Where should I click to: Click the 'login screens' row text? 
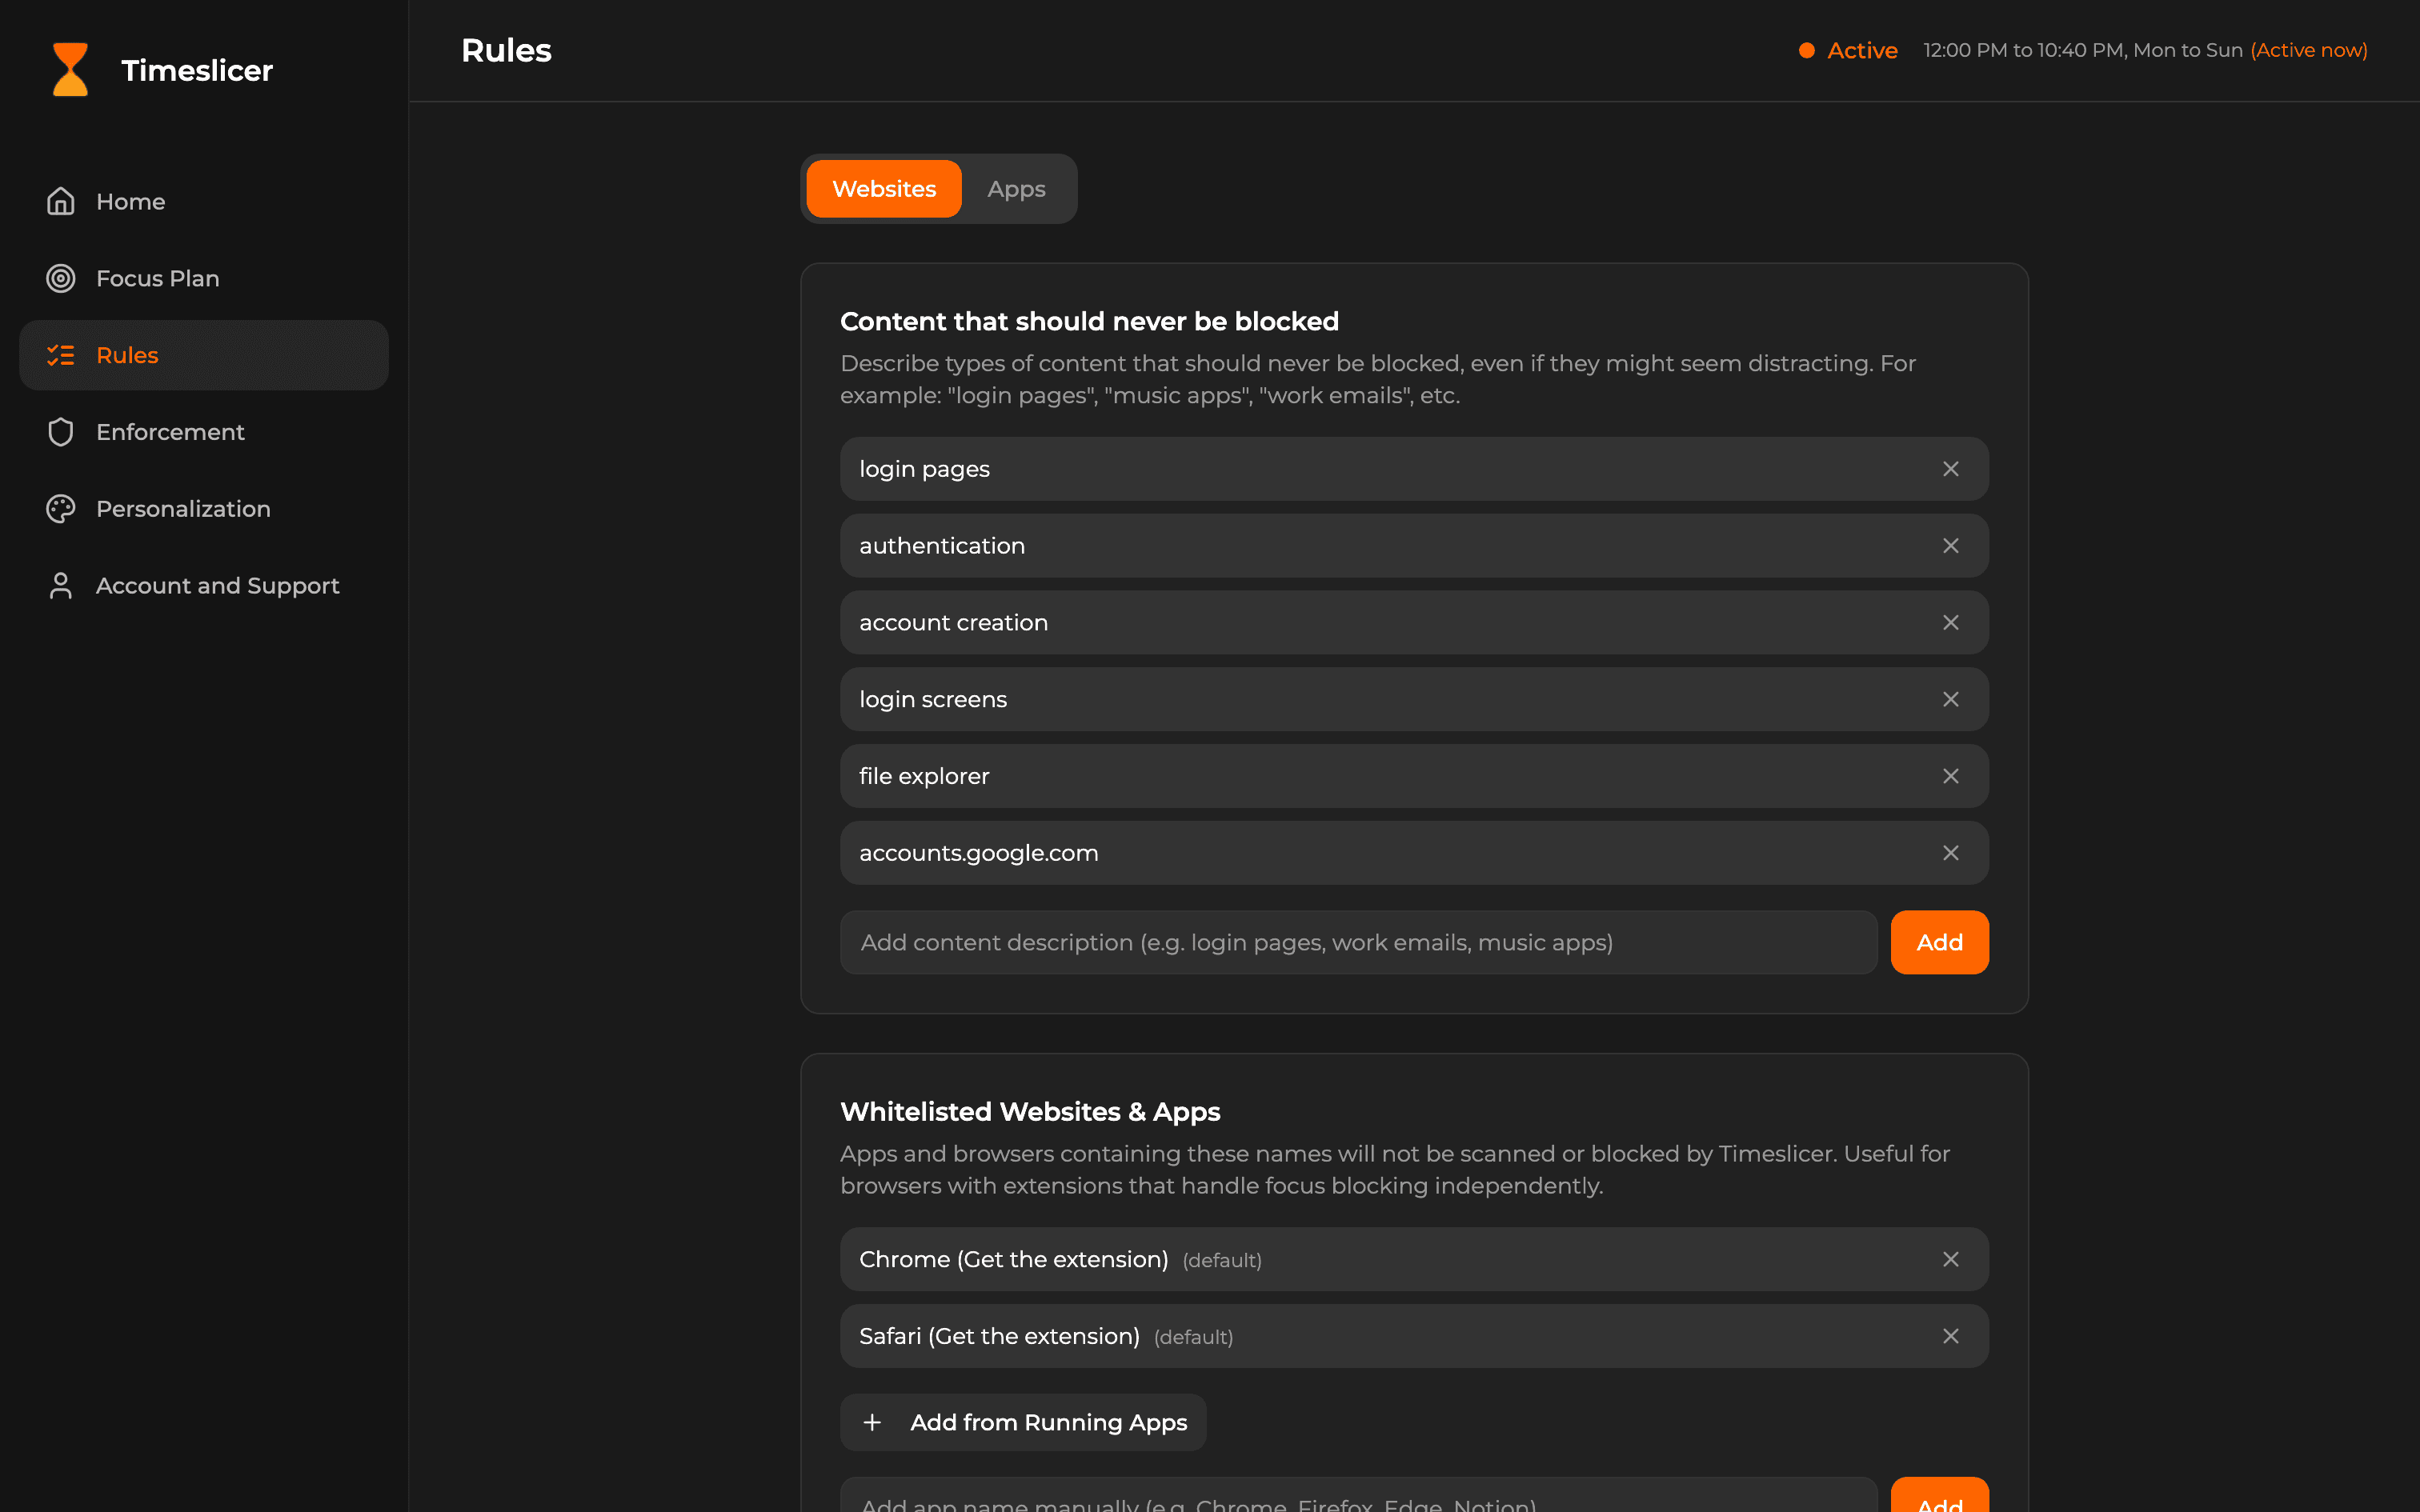(x=933, y=699)
